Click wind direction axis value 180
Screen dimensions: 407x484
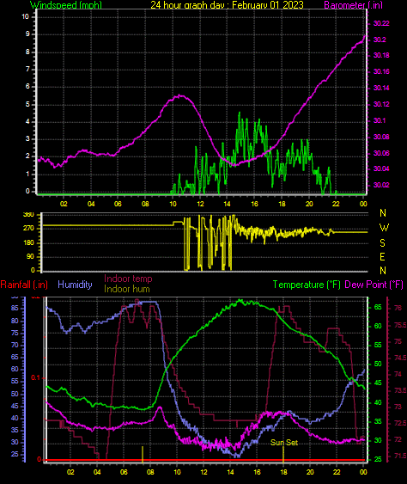click(x=28, y=243)
